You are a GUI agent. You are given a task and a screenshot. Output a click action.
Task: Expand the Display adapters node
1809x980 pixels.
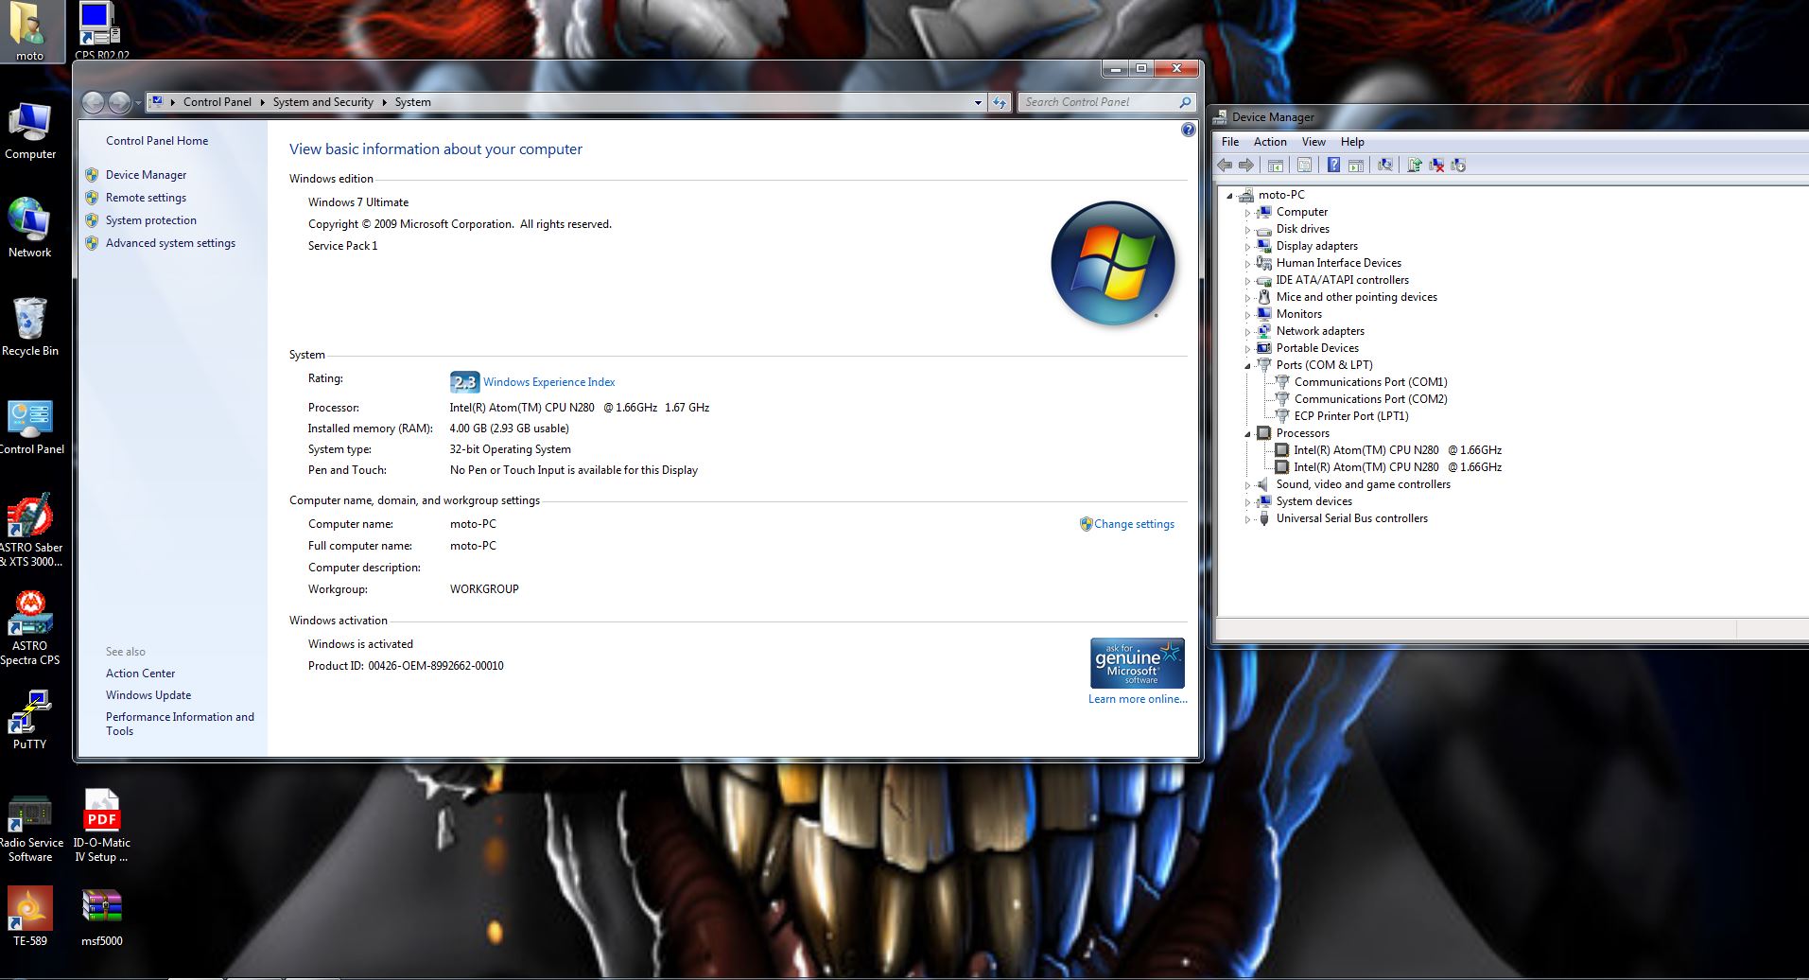[1247, 247]
